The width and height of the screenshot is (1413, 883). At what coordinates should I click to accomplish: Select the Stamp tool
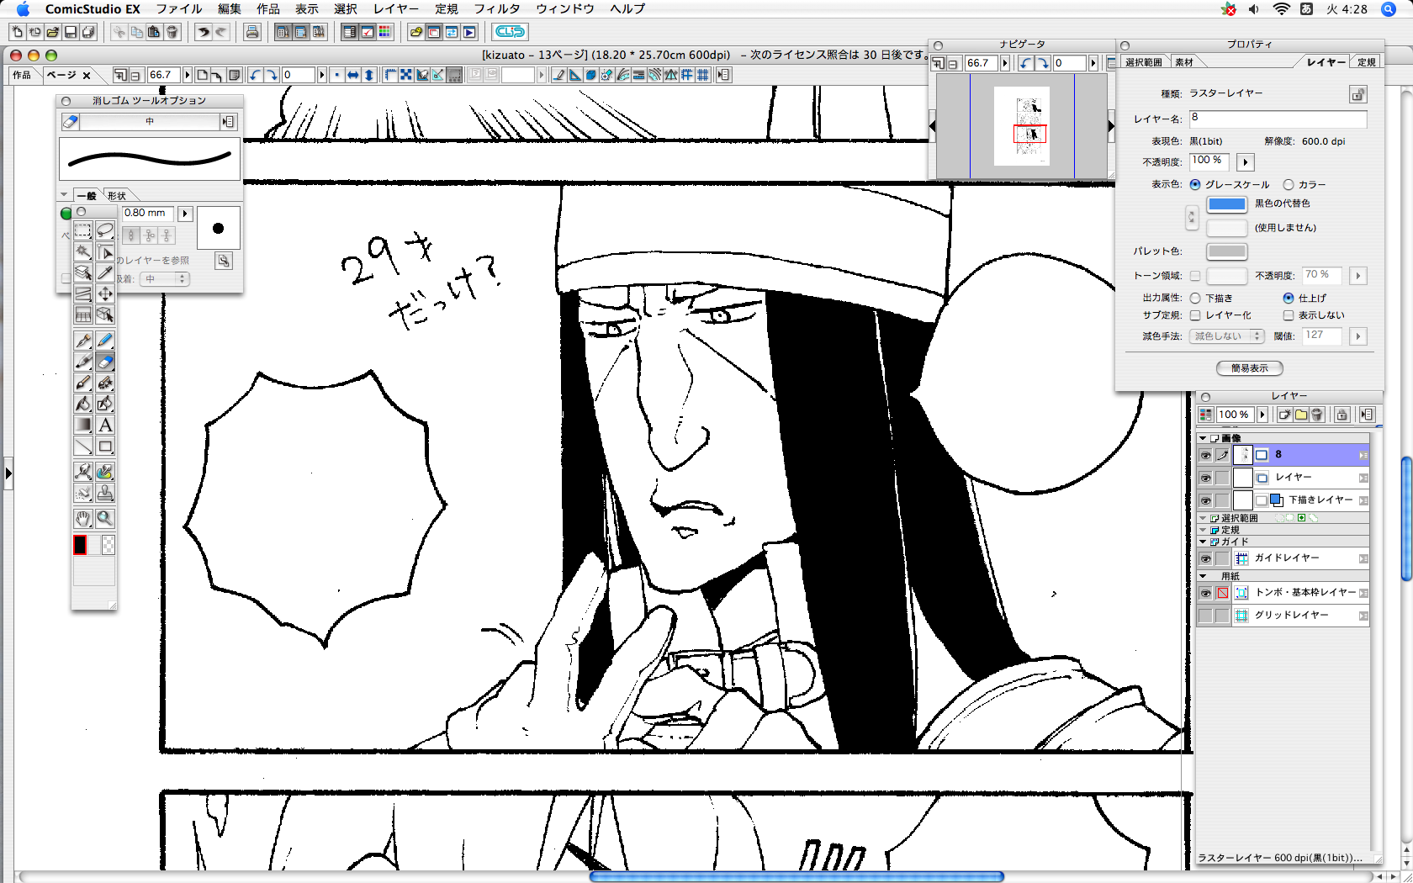(x=105, y=493)
